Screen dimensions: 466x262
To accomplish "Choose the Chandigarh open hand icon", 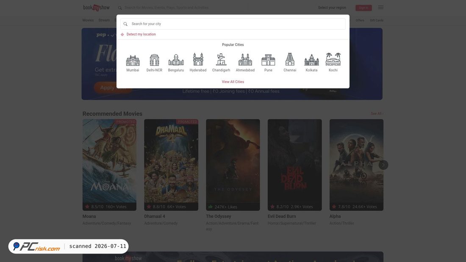I will pyautogui.click(x=221, y=59).
